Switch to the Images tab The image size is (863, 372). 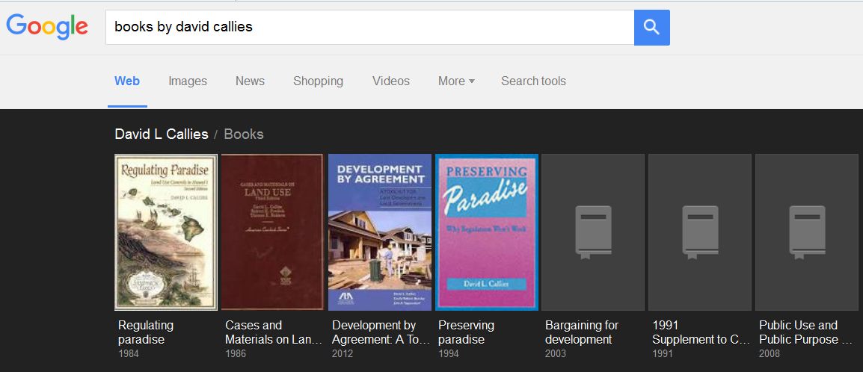coord(188,81)
